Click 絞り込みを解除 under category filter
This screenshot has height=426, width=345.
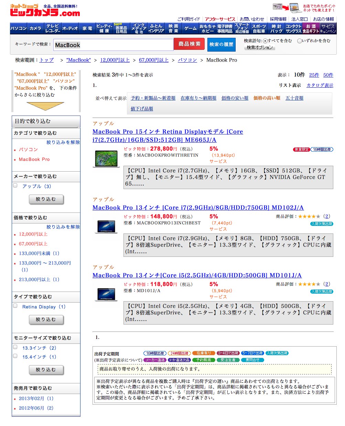click(63, 142)
